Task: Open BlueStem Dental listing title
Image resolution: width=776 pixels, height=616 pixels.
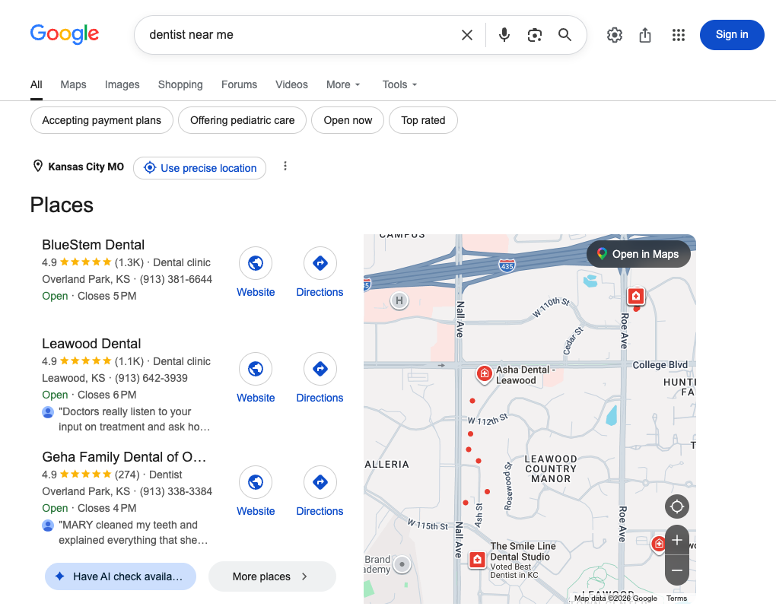Action: click(93, 245)
